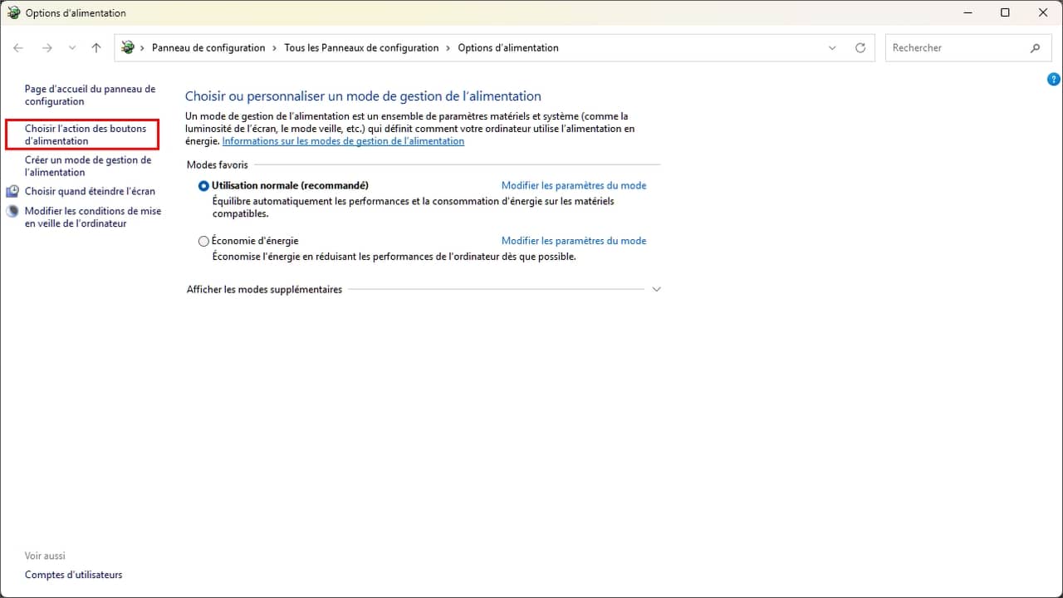Click the power options icon in address bar
The image size is (1063, 598).
(x=128, y=48)
